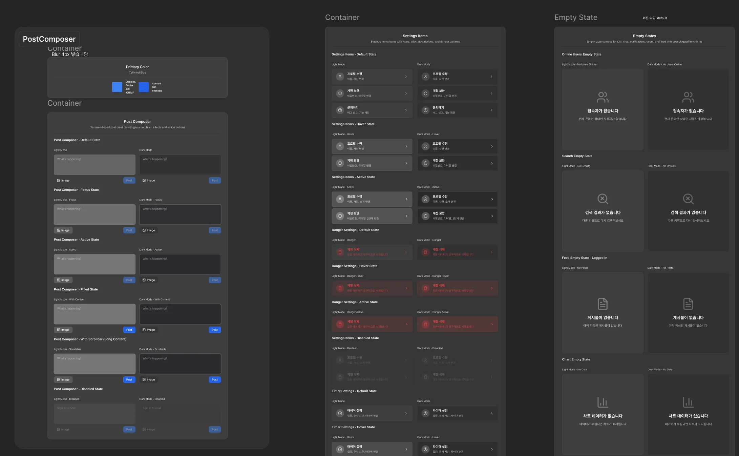Click the Post button under Dark Mode With Content
The width and height of the screenshot is (739, 456).
215,330
